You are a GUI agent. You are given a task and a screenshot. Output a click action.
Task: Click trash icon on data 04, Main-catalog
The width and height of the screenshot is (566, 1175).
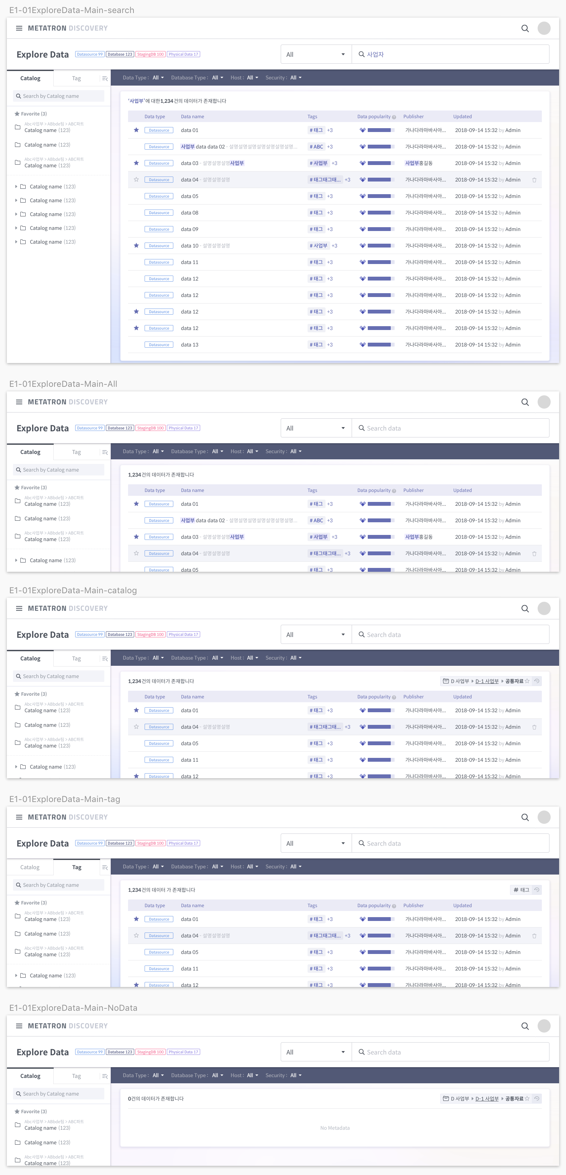(534, 727)
